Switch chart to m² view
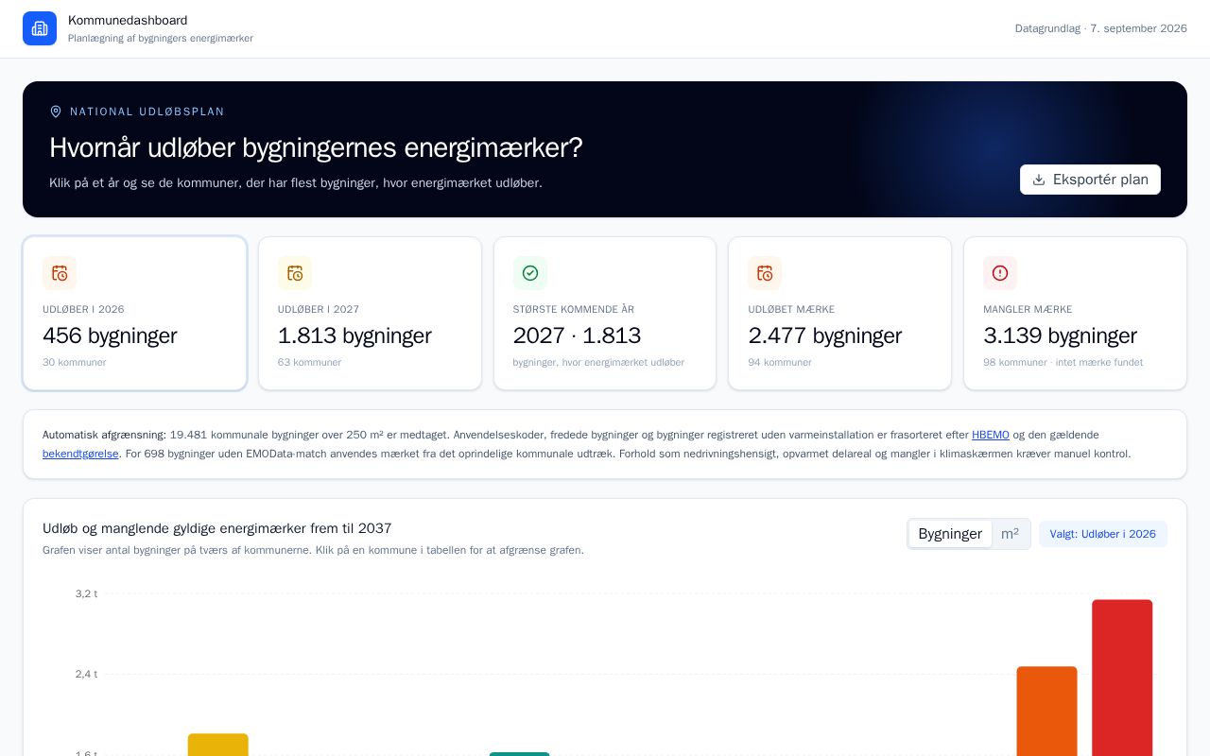Image resolution: width=1210 pixels, height=756 pixels. click(x=1010, y=534)
